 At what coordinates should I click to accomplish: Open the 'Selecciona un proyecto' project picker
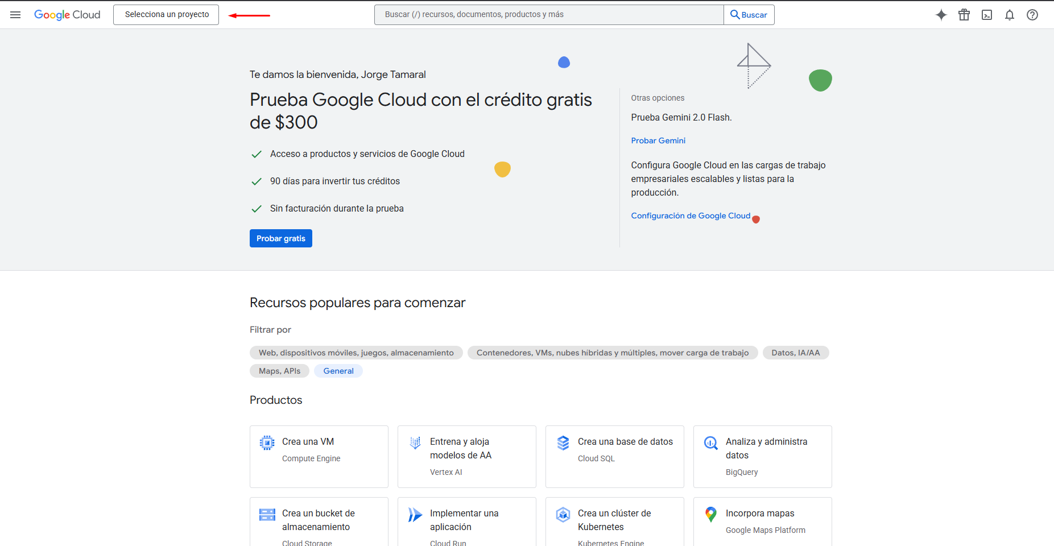point(166,15)
